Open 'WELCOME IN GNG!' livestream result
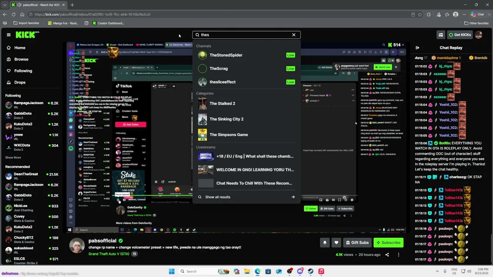The height and width of the screenshot is (277, 493). (x=246, y=170)
